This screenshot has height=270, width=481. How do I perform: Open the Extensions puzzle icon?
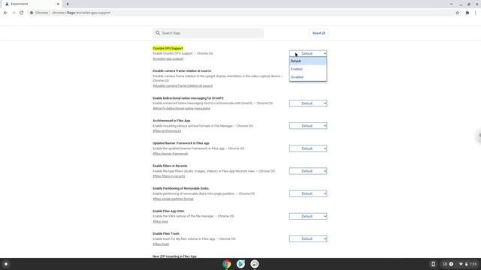pos(467,13)
